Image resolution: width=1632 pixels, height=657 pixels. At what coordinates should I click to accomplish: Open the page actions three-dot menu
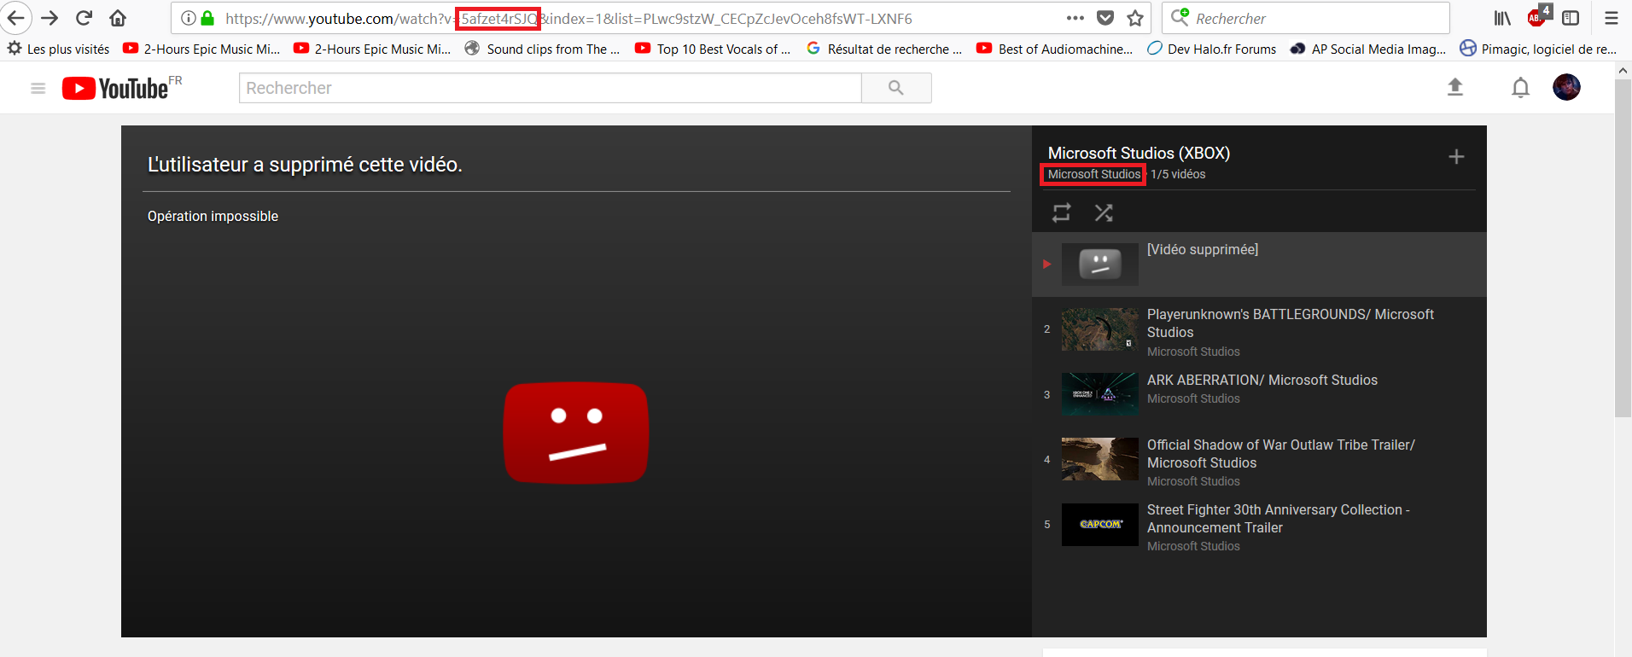1075,18
